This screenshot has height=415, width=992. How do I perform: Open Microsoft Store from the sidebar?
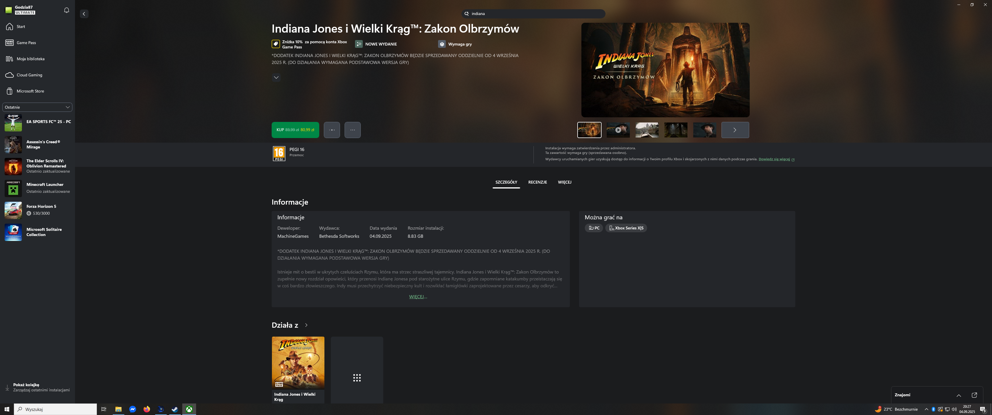coord(30,91)
